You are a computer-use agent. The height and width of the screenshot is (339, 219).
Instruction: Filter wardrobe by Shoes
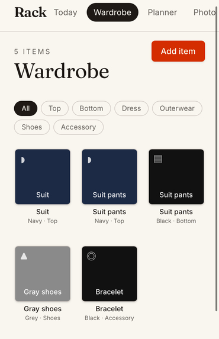(x=32, y=127)
